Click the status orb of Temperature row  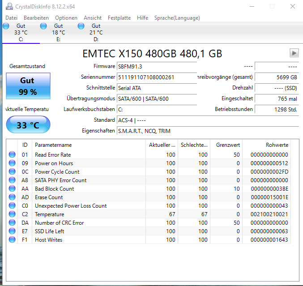point(12,214)
